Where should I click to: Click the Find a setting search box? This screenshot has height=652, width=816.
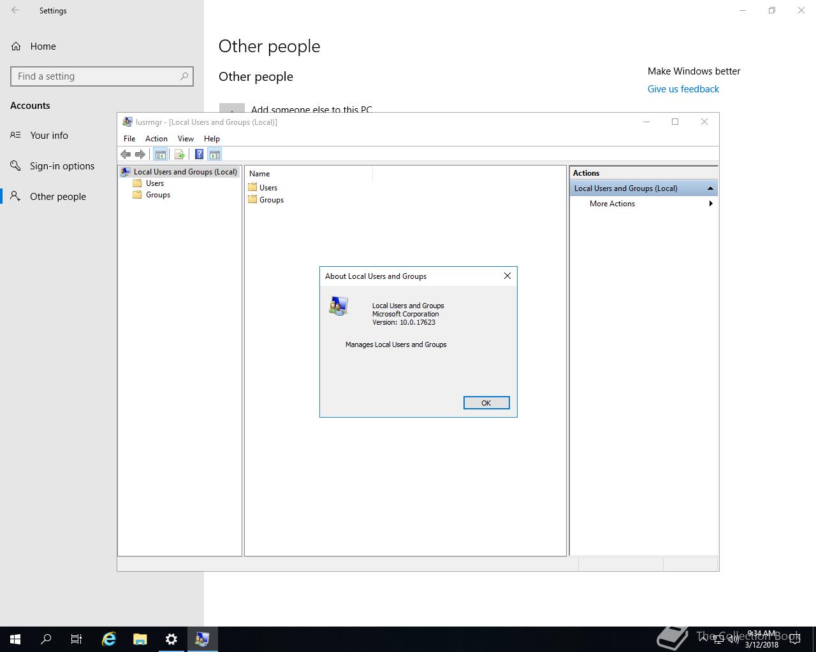click(102, 76)
